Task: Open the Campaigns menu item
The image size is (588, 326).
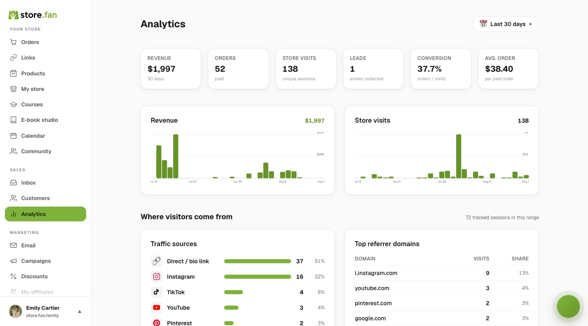Action: click(x=45, y=261)
